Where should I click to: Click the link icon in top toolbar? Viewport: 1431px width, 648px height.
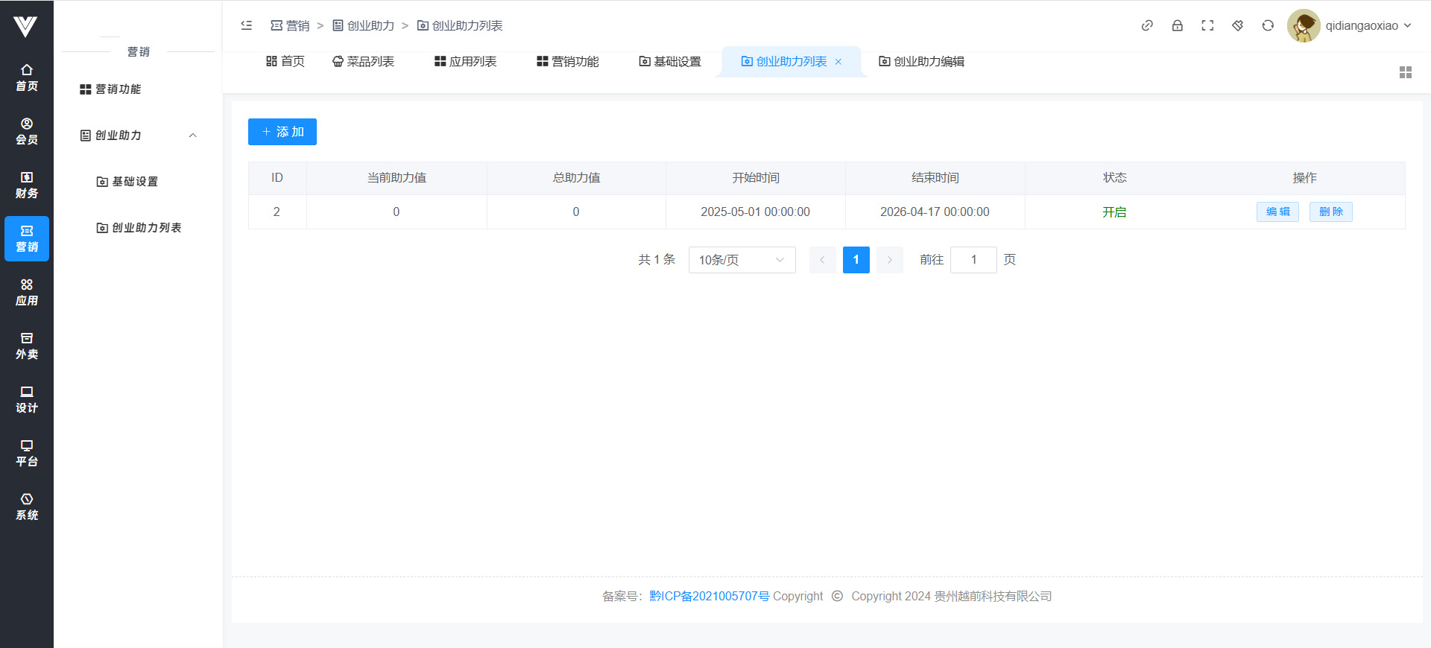click(1147, 25)
